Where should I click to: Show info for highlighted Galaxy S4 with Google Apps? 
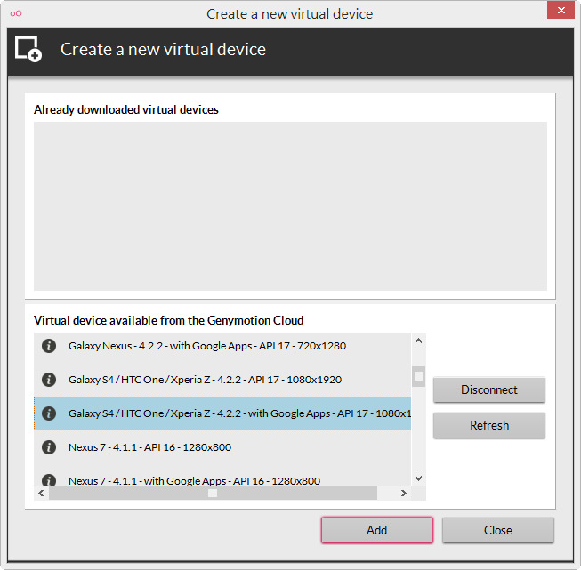[49, 413]
